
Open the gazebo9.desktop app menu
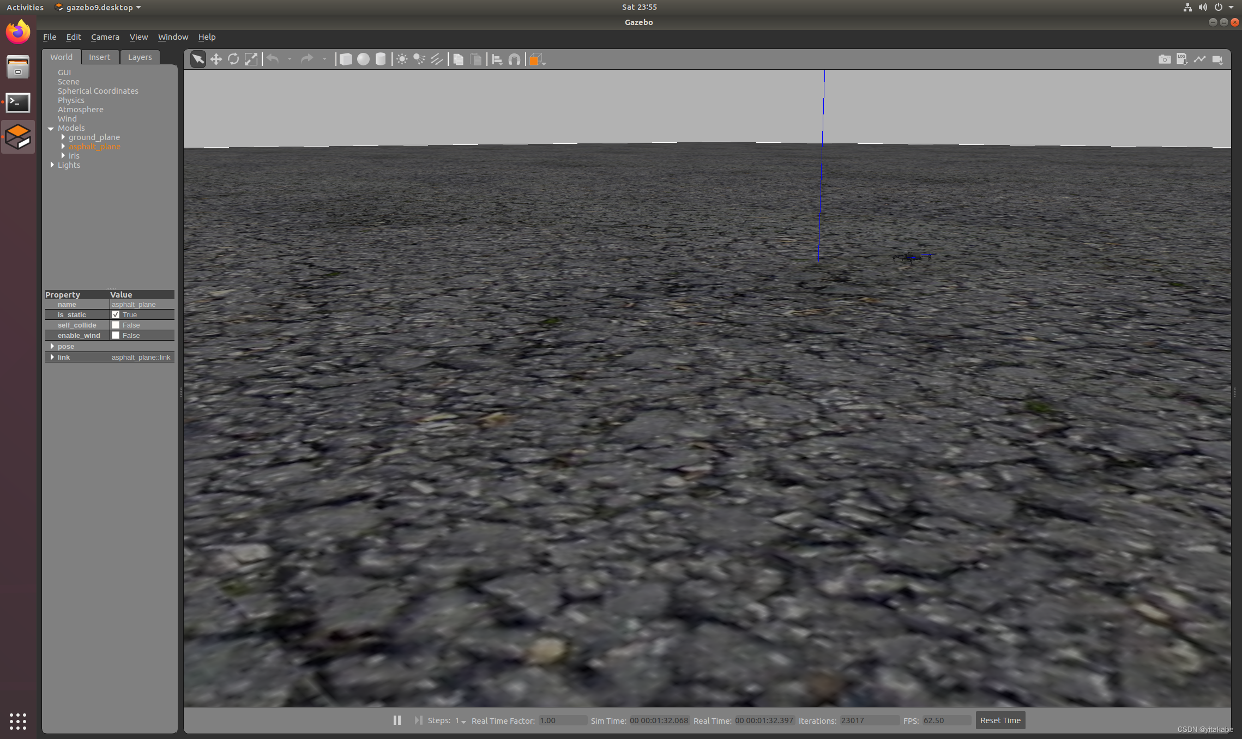tap(98, 7)
